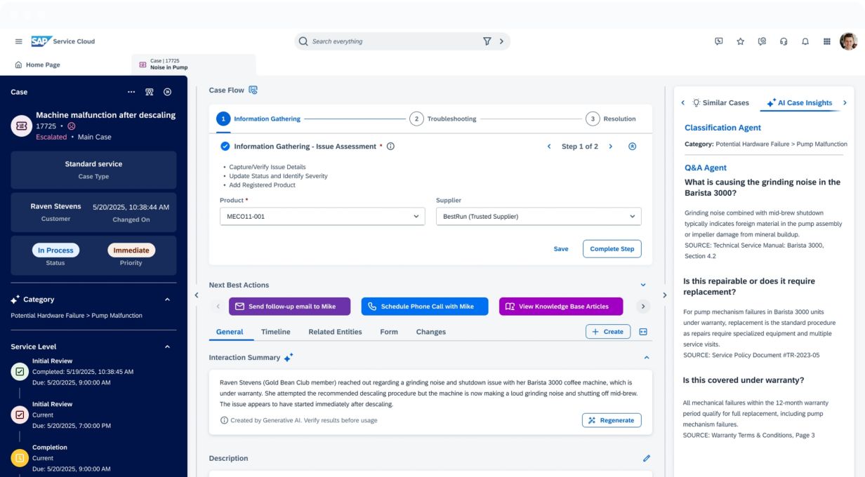Collapse the Service Level section
The height and width of the screenshot is (477, 865).
click(x=167, y=347)
